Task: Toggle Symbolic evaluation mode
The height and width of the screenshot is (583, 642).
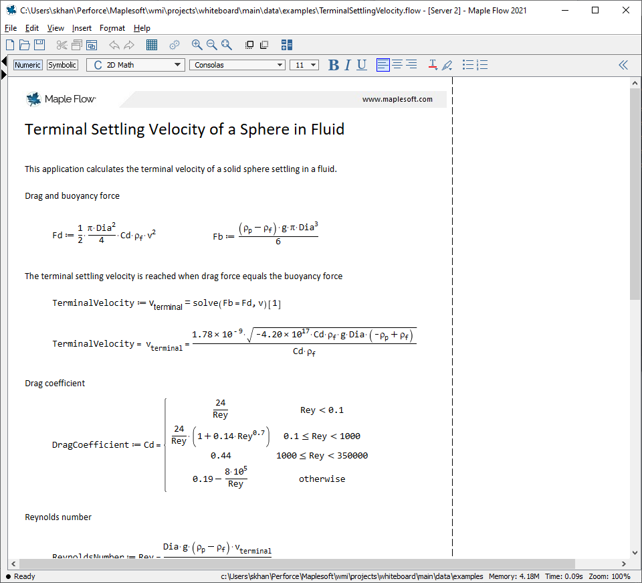Action: tap(62, 65)
